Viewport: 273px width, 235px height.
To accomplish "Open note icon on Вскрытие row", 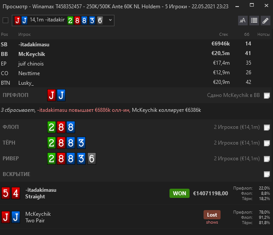I will [267, 174].
